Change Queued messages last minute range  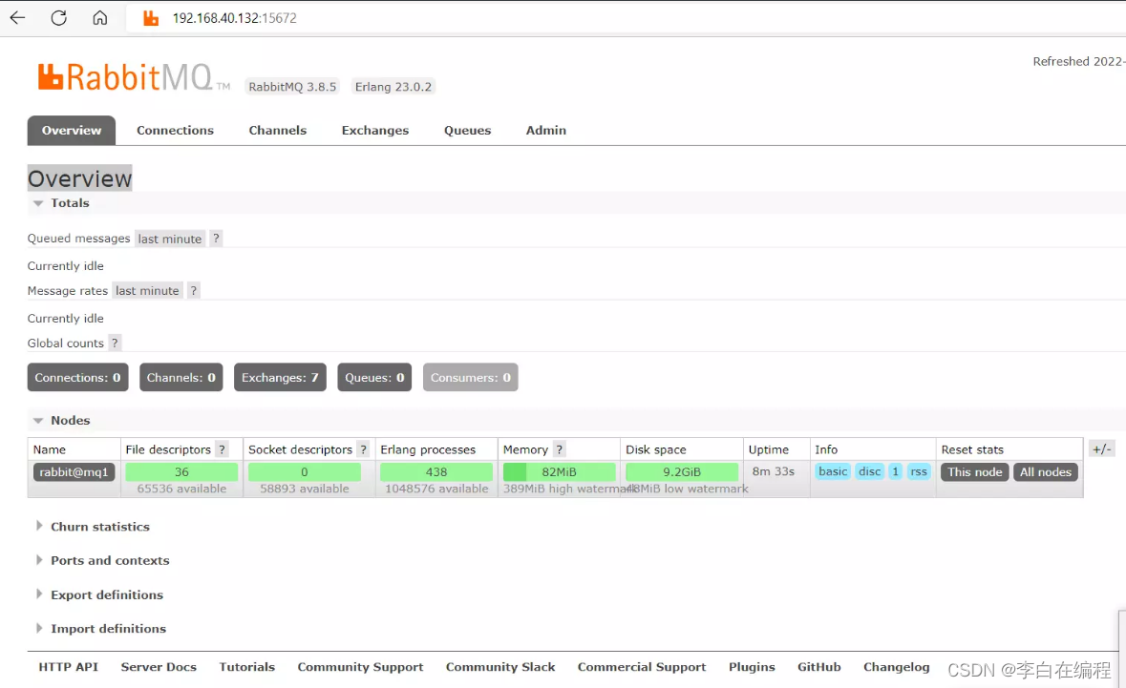[x=169, y=239]
